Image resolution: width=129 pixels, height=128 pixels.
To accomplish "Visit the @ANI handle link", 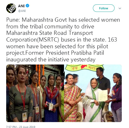I will pos(22,11).
